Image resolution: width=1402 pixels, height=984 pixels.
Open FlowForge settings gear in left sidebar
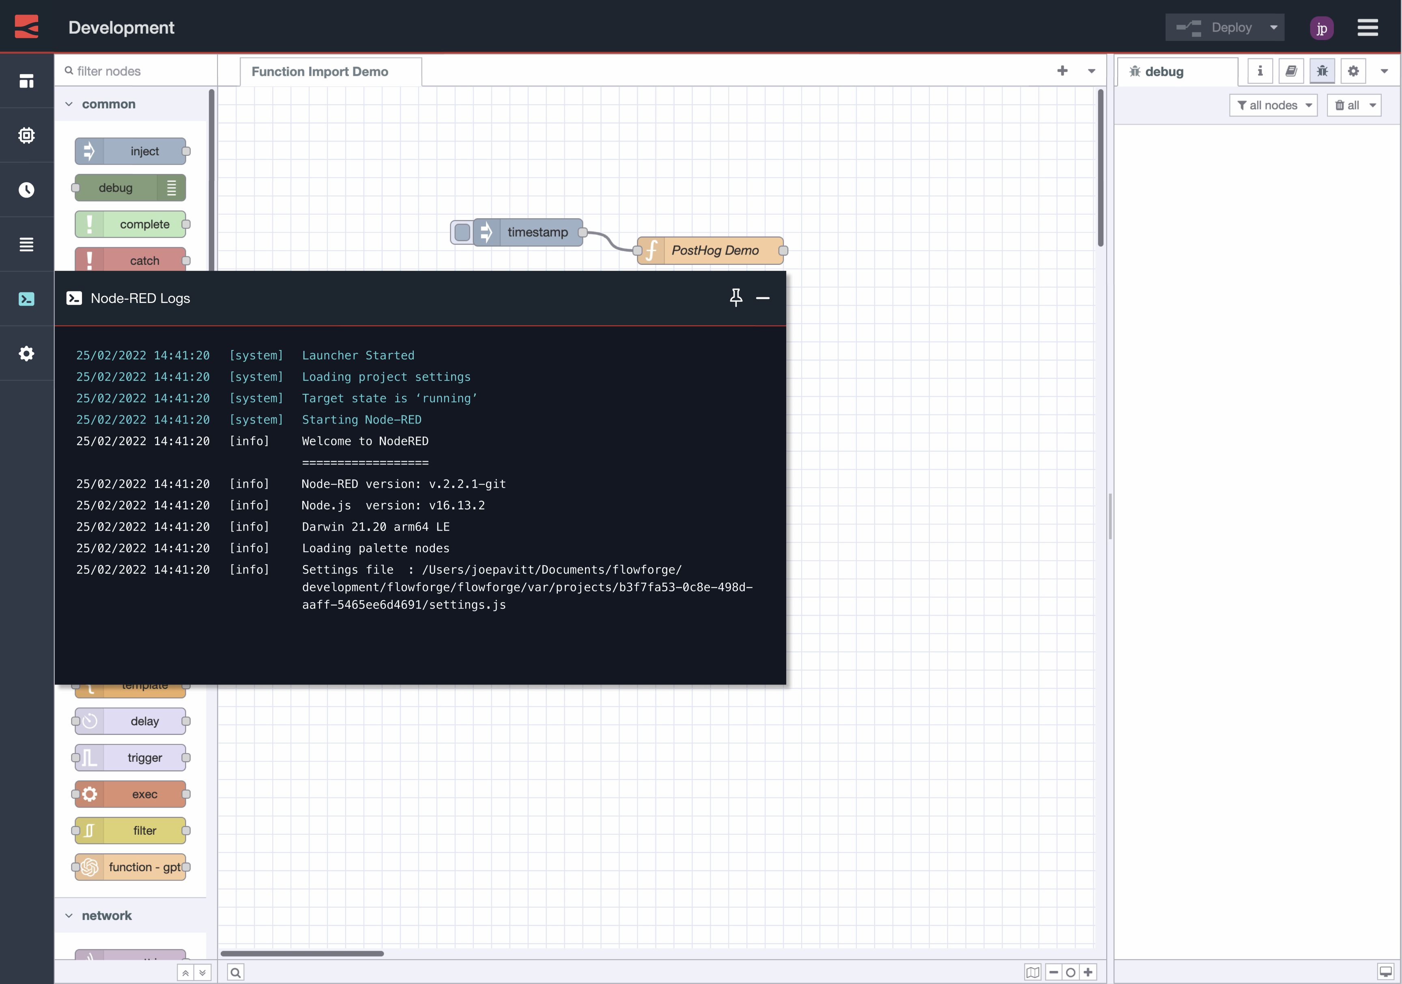[x=27, y=353]
